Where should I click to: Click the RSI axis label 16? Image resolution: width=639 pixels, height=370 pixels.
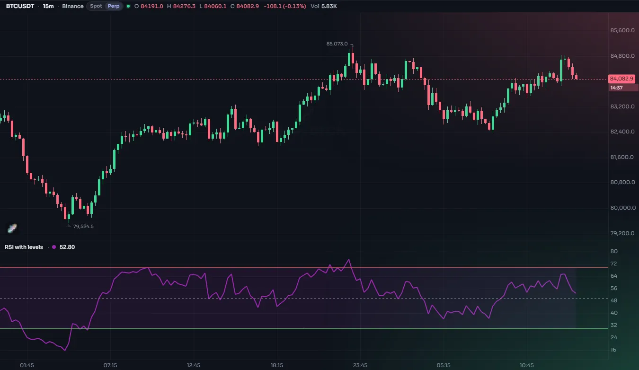click(613, 350)
